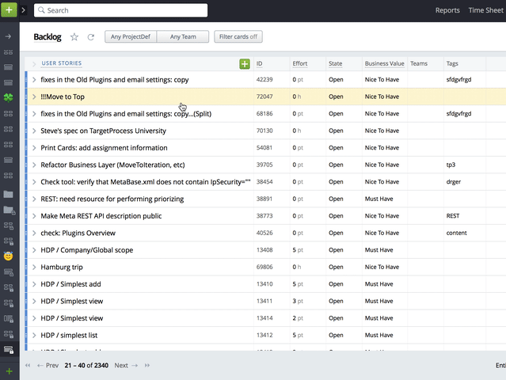Viewport: 506px width, 380px height.
Task: Go to first page of results
Action: (x=28, y=365)
